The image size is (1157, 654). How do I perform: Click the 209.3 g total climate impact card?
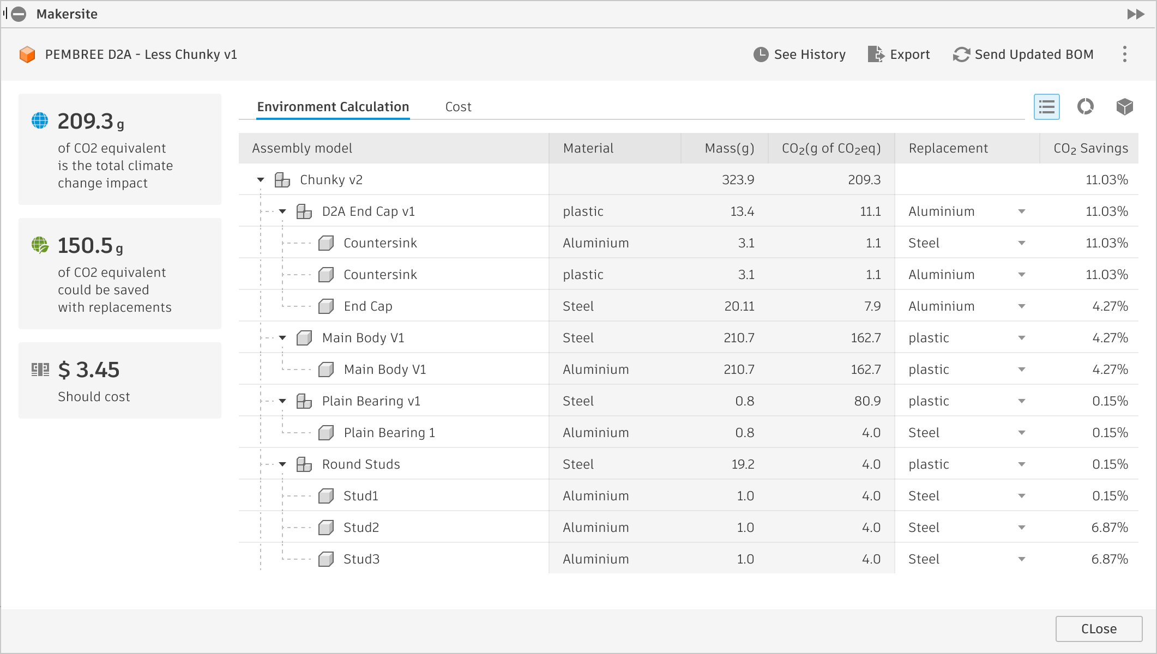(120, 149)
